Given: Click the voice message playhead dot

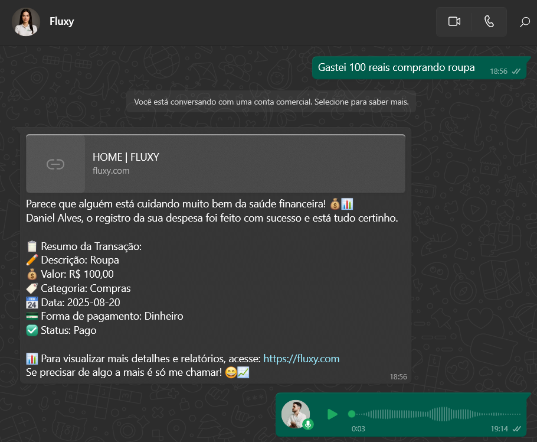Looking at the screenshot, I should 352,414.
